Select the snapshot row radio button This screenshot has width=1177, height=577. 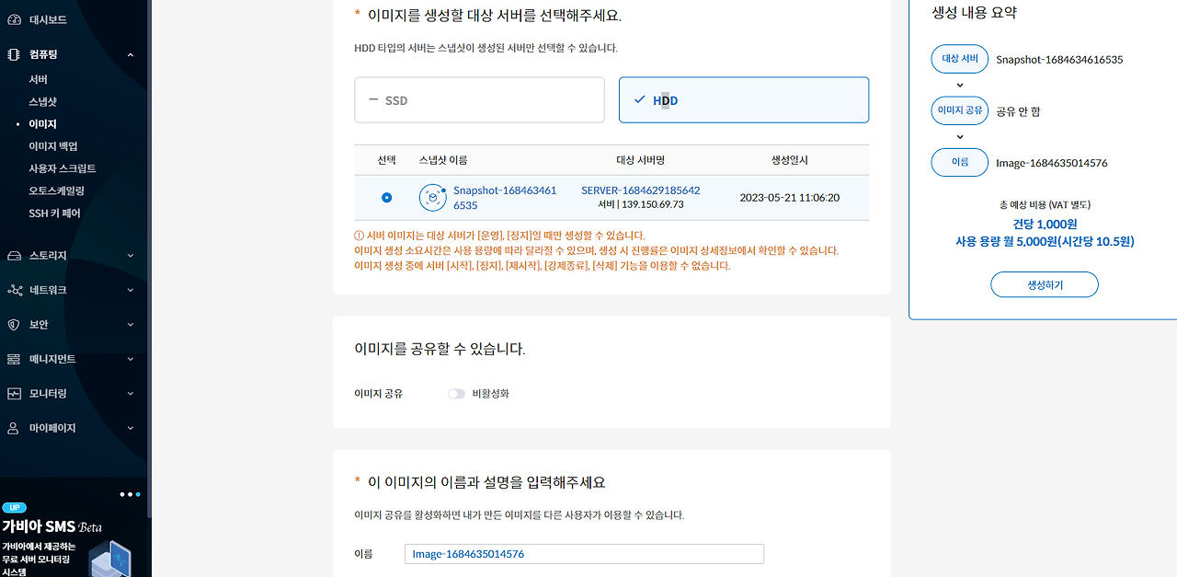click(x=386, y=198)
